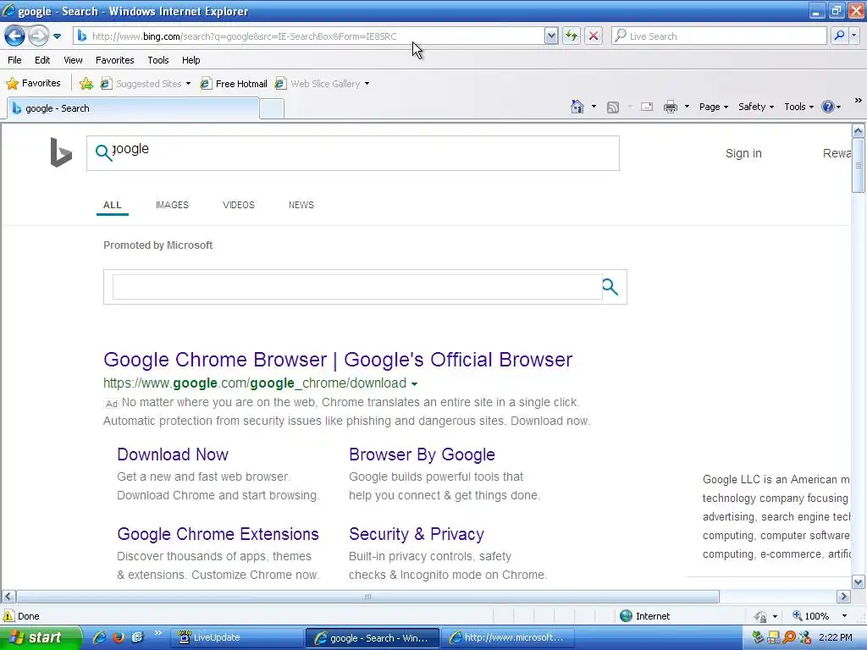The image size is (867, 650).
Task: Open the Page command menu
Action: (713, 107)
